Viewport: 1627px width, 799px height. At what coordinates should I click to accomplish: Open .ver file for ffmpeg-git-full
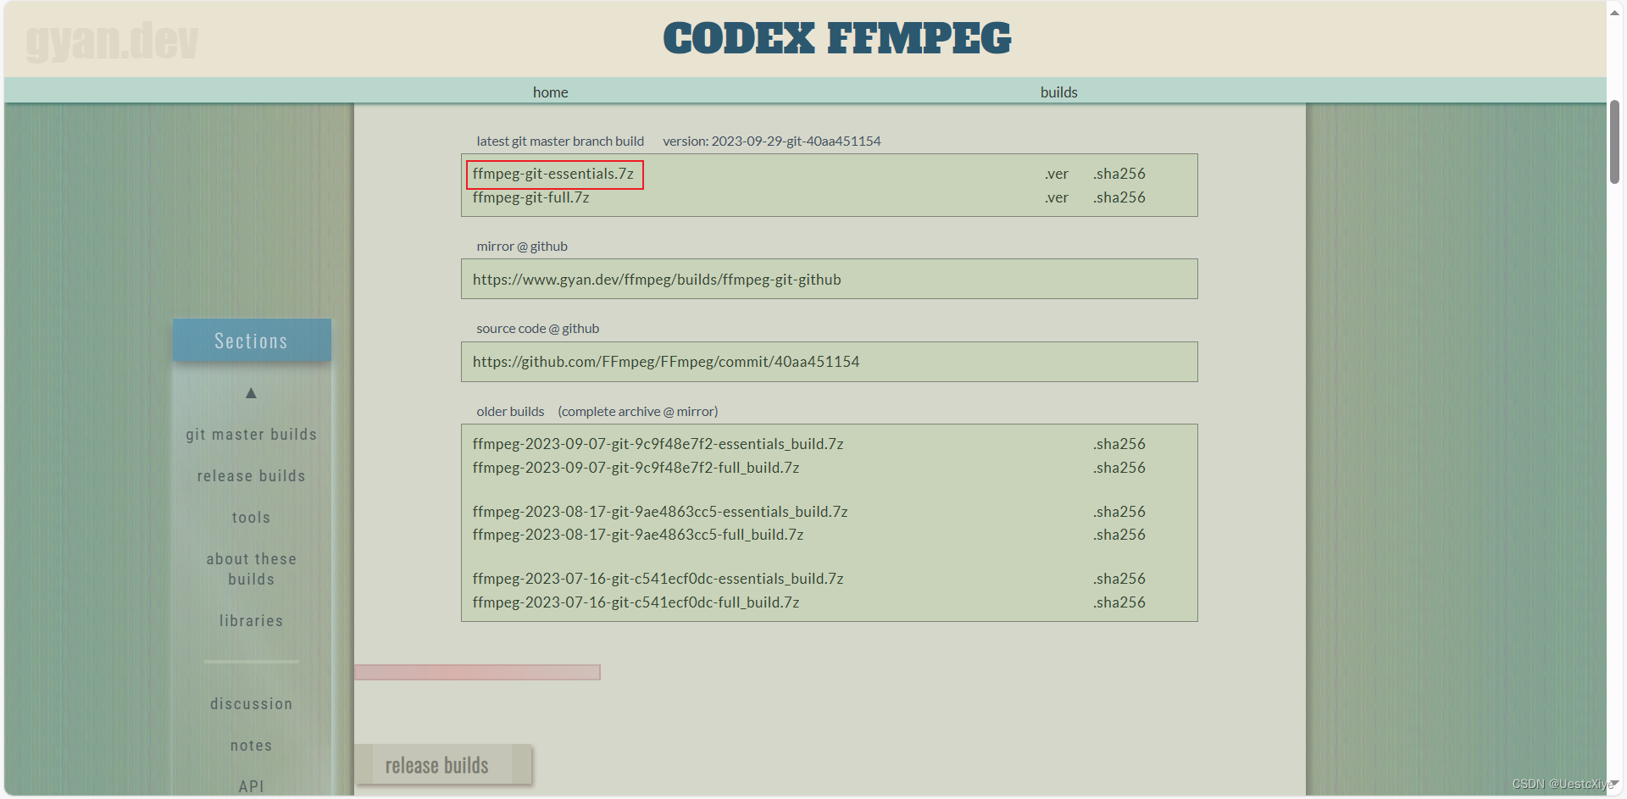point(1056,197)
